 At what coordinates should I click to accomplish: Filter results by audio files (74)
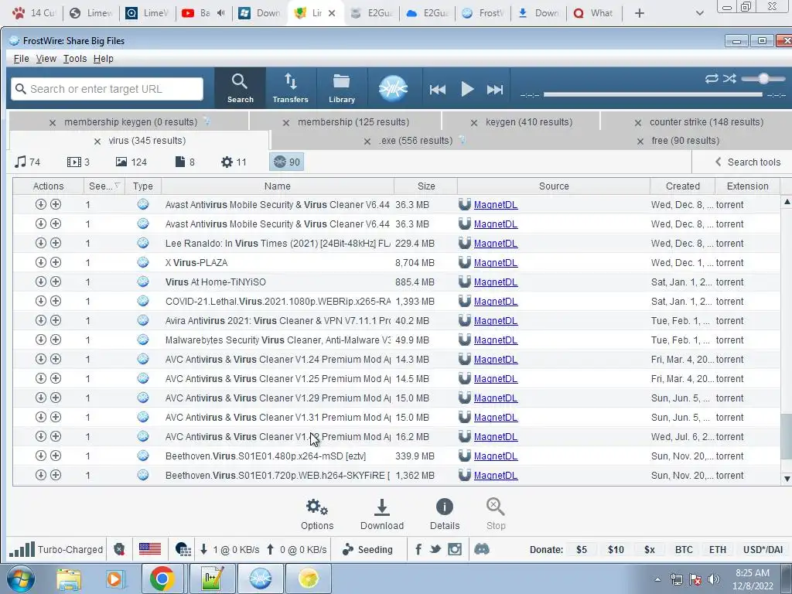pyautogui.click(x=28, y=162)
